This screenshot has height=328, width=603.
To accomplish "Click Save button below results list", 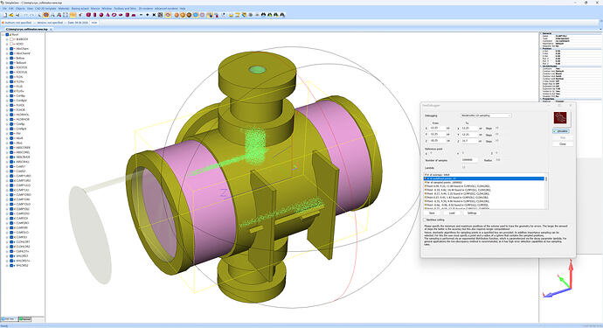I will [x=432, y=213].
